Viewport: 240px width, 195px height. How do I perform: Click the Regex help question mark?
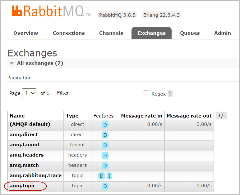pyautogui.click(x=170, y=94)
